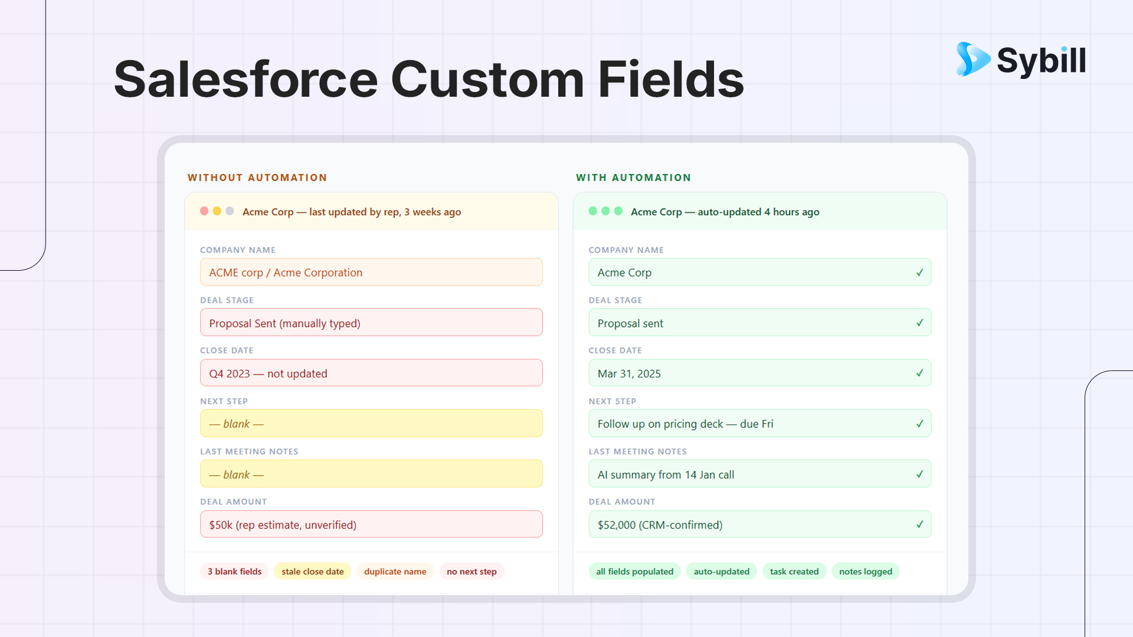Image resolution: width=1133 pixels, height=637 pixels.
Task: Click the Sybill logo icon
Action: (x=973, y=59)
